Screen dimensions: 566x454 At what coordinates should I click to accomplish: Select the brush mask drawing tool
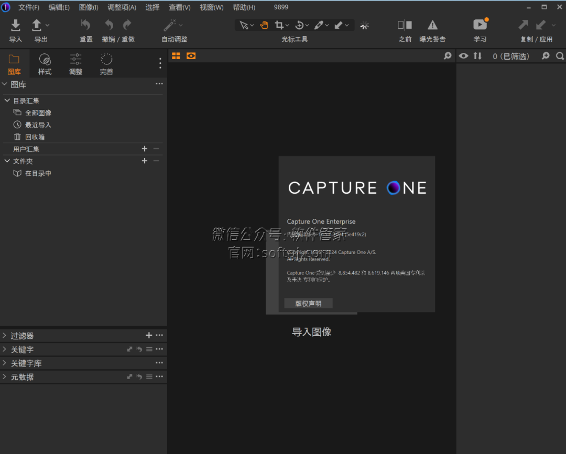[339, 25]
